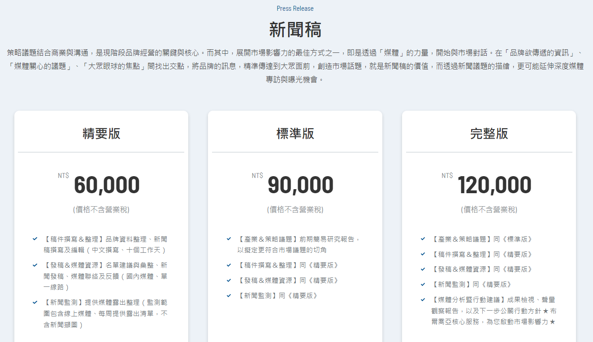This screenshot has width=593, height=342.
Task: Select the 精要版 plan title
Action: tap(101, 134)
